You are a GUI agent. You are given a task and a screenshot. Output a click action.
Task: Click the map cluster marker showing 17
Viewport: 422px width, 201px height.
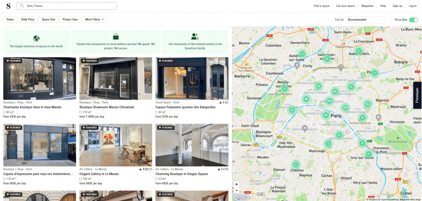point(292,110)
